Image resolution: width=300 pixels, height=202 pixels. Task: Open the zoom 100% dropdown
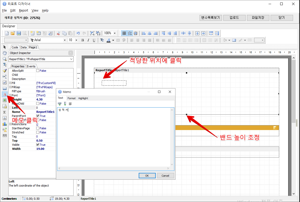[x=115, y=33]
